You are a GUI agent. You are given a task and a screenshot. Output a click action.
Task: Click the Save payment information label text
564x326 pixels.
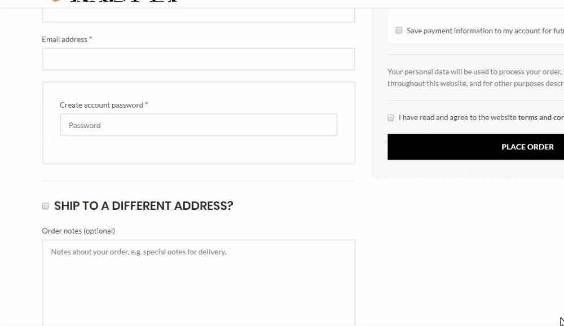coord(485,31)
